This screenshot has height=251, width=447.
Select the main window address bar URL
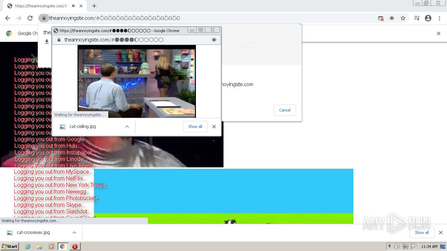coord(115,18)
